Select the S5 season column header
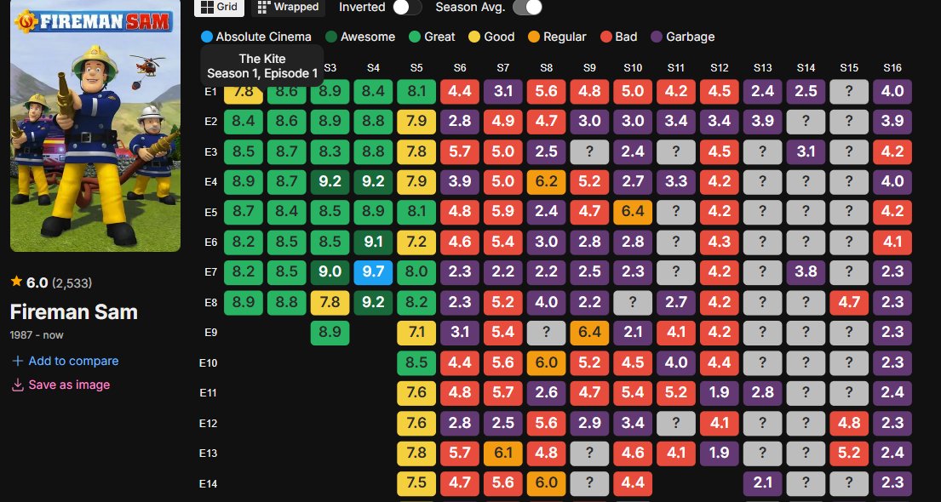 [416, 68]
